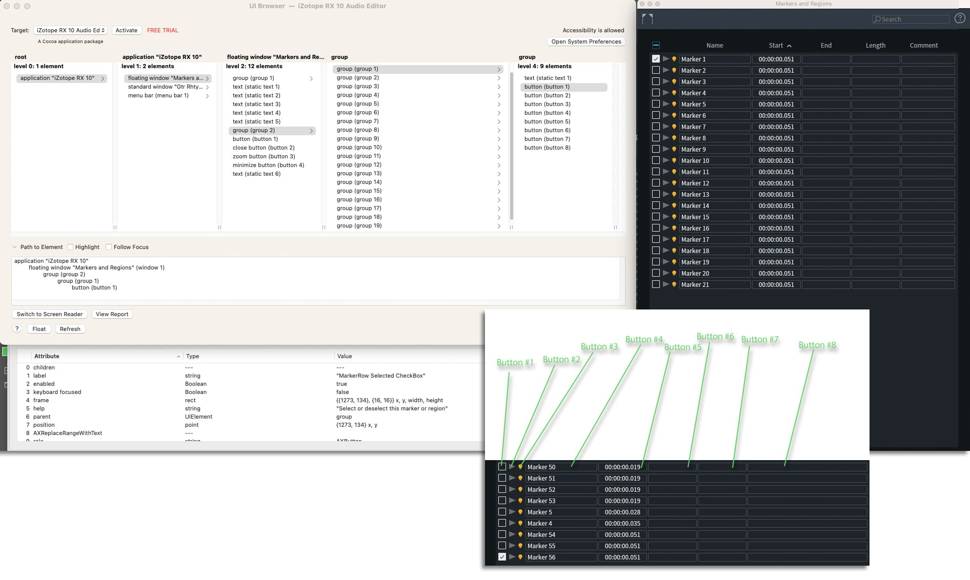Check the Marker 5 checkbox
Screen dimensions: 970x580
point(656,104)
